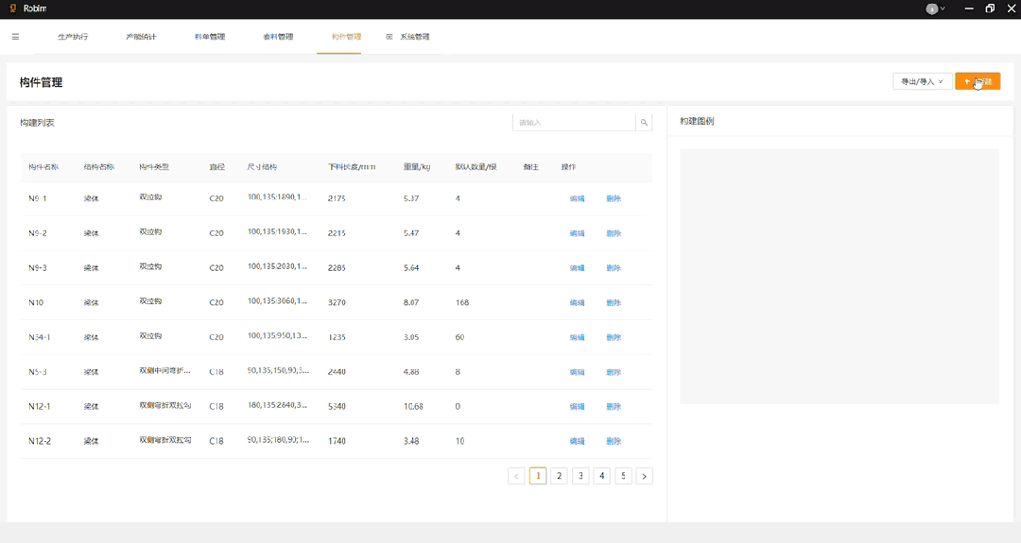Open the hamburger menu icon
Screen dimensions: 1021x543
pos(16,37)
